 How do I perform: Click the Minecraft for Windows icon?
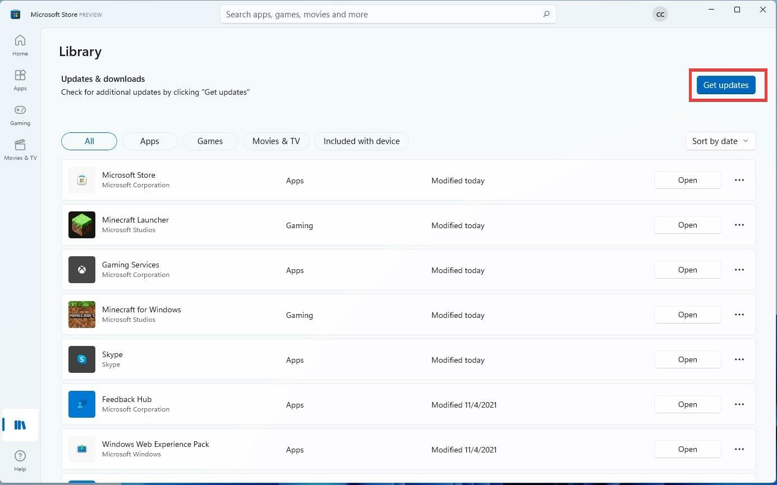(82, 315)
